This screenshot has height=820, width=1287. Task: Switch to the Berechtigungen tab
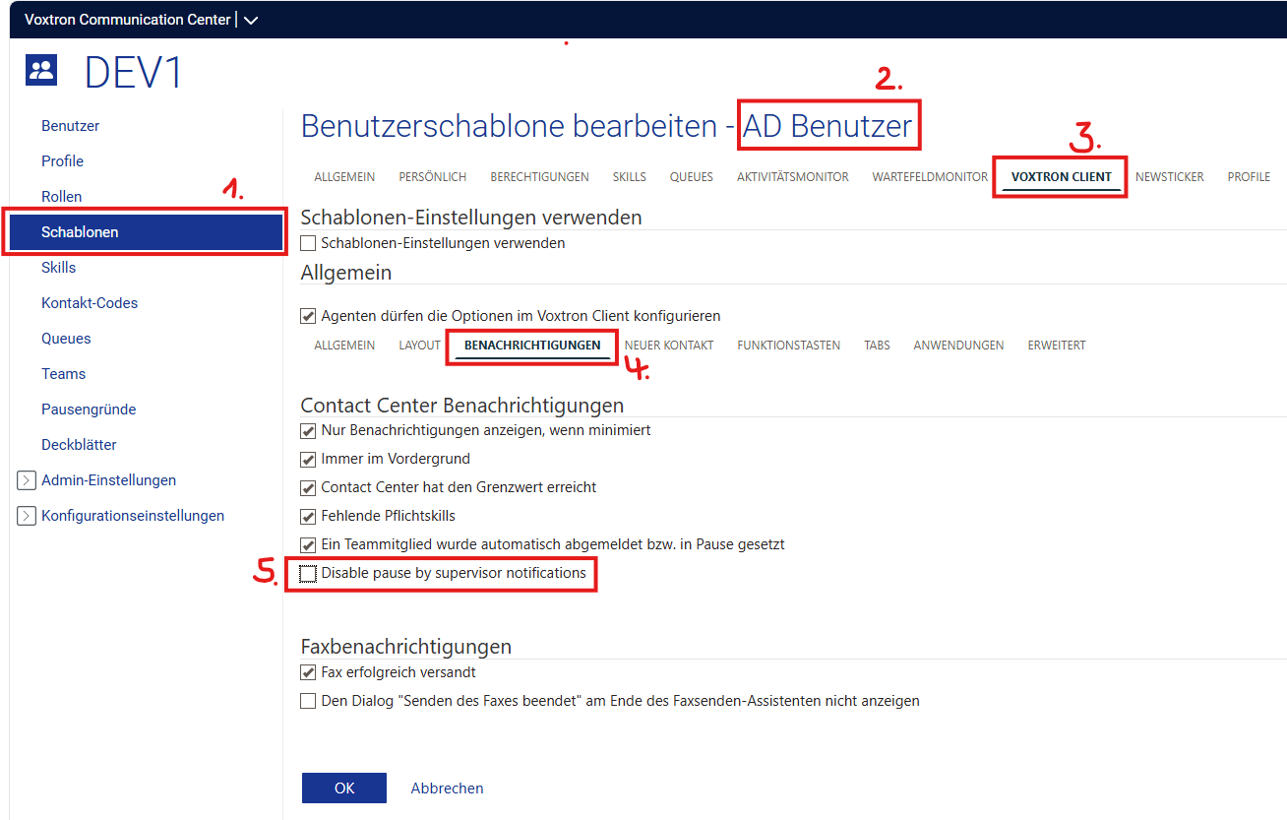539,177
